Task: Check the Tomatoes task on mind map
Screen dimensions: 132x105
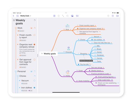Action: pyautogui.click(x=95, y=55)
